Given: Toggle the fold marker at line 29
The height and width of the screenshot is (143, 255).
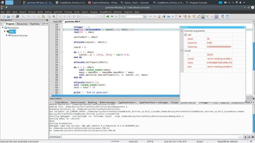Looking at the screenshot, I should [x=62, y=52].
